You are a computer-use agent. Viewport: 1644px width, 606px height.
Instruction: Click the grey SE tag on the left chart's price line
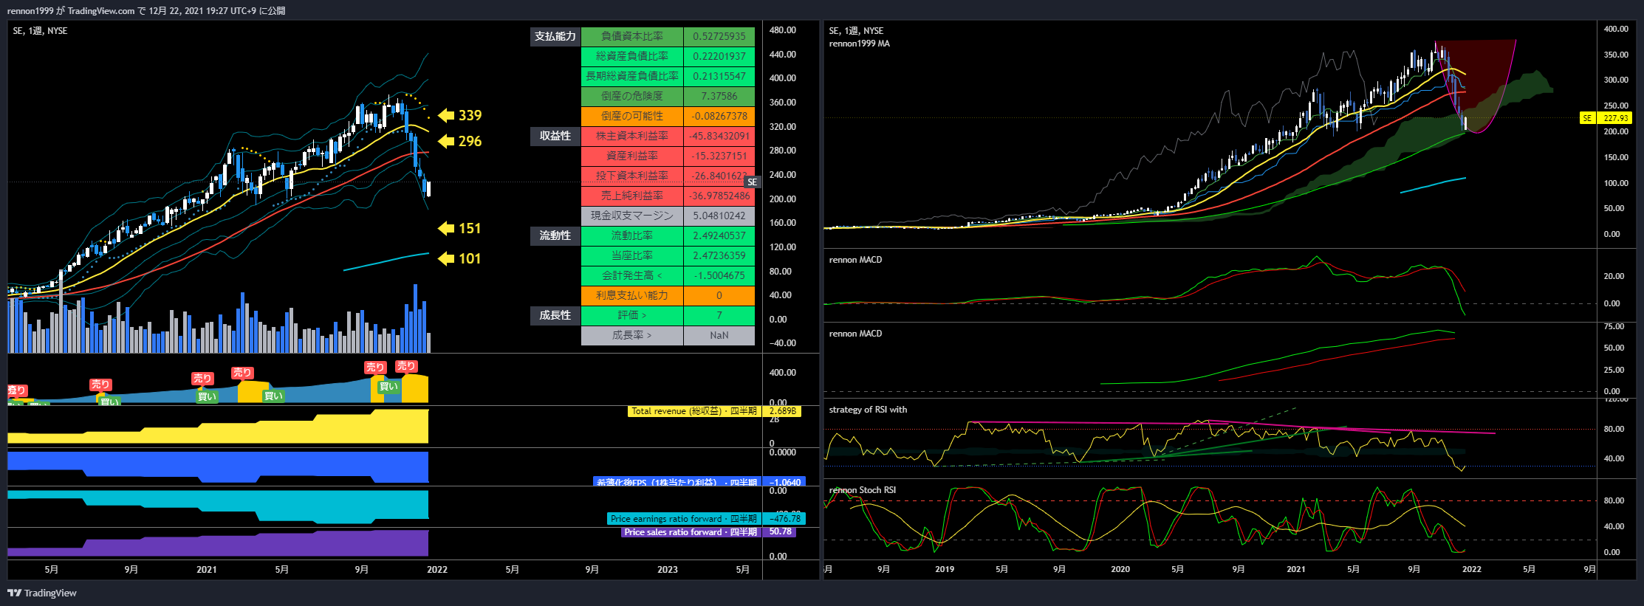[x=752, y=182]
